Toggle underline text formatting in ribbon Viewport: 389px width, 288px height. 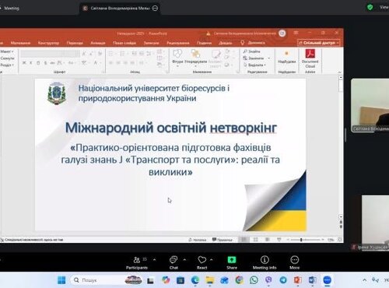click(38, 63)
